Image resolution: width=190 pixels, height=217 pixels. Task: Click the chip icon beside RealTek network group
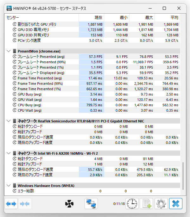click(x=15, y=121)
